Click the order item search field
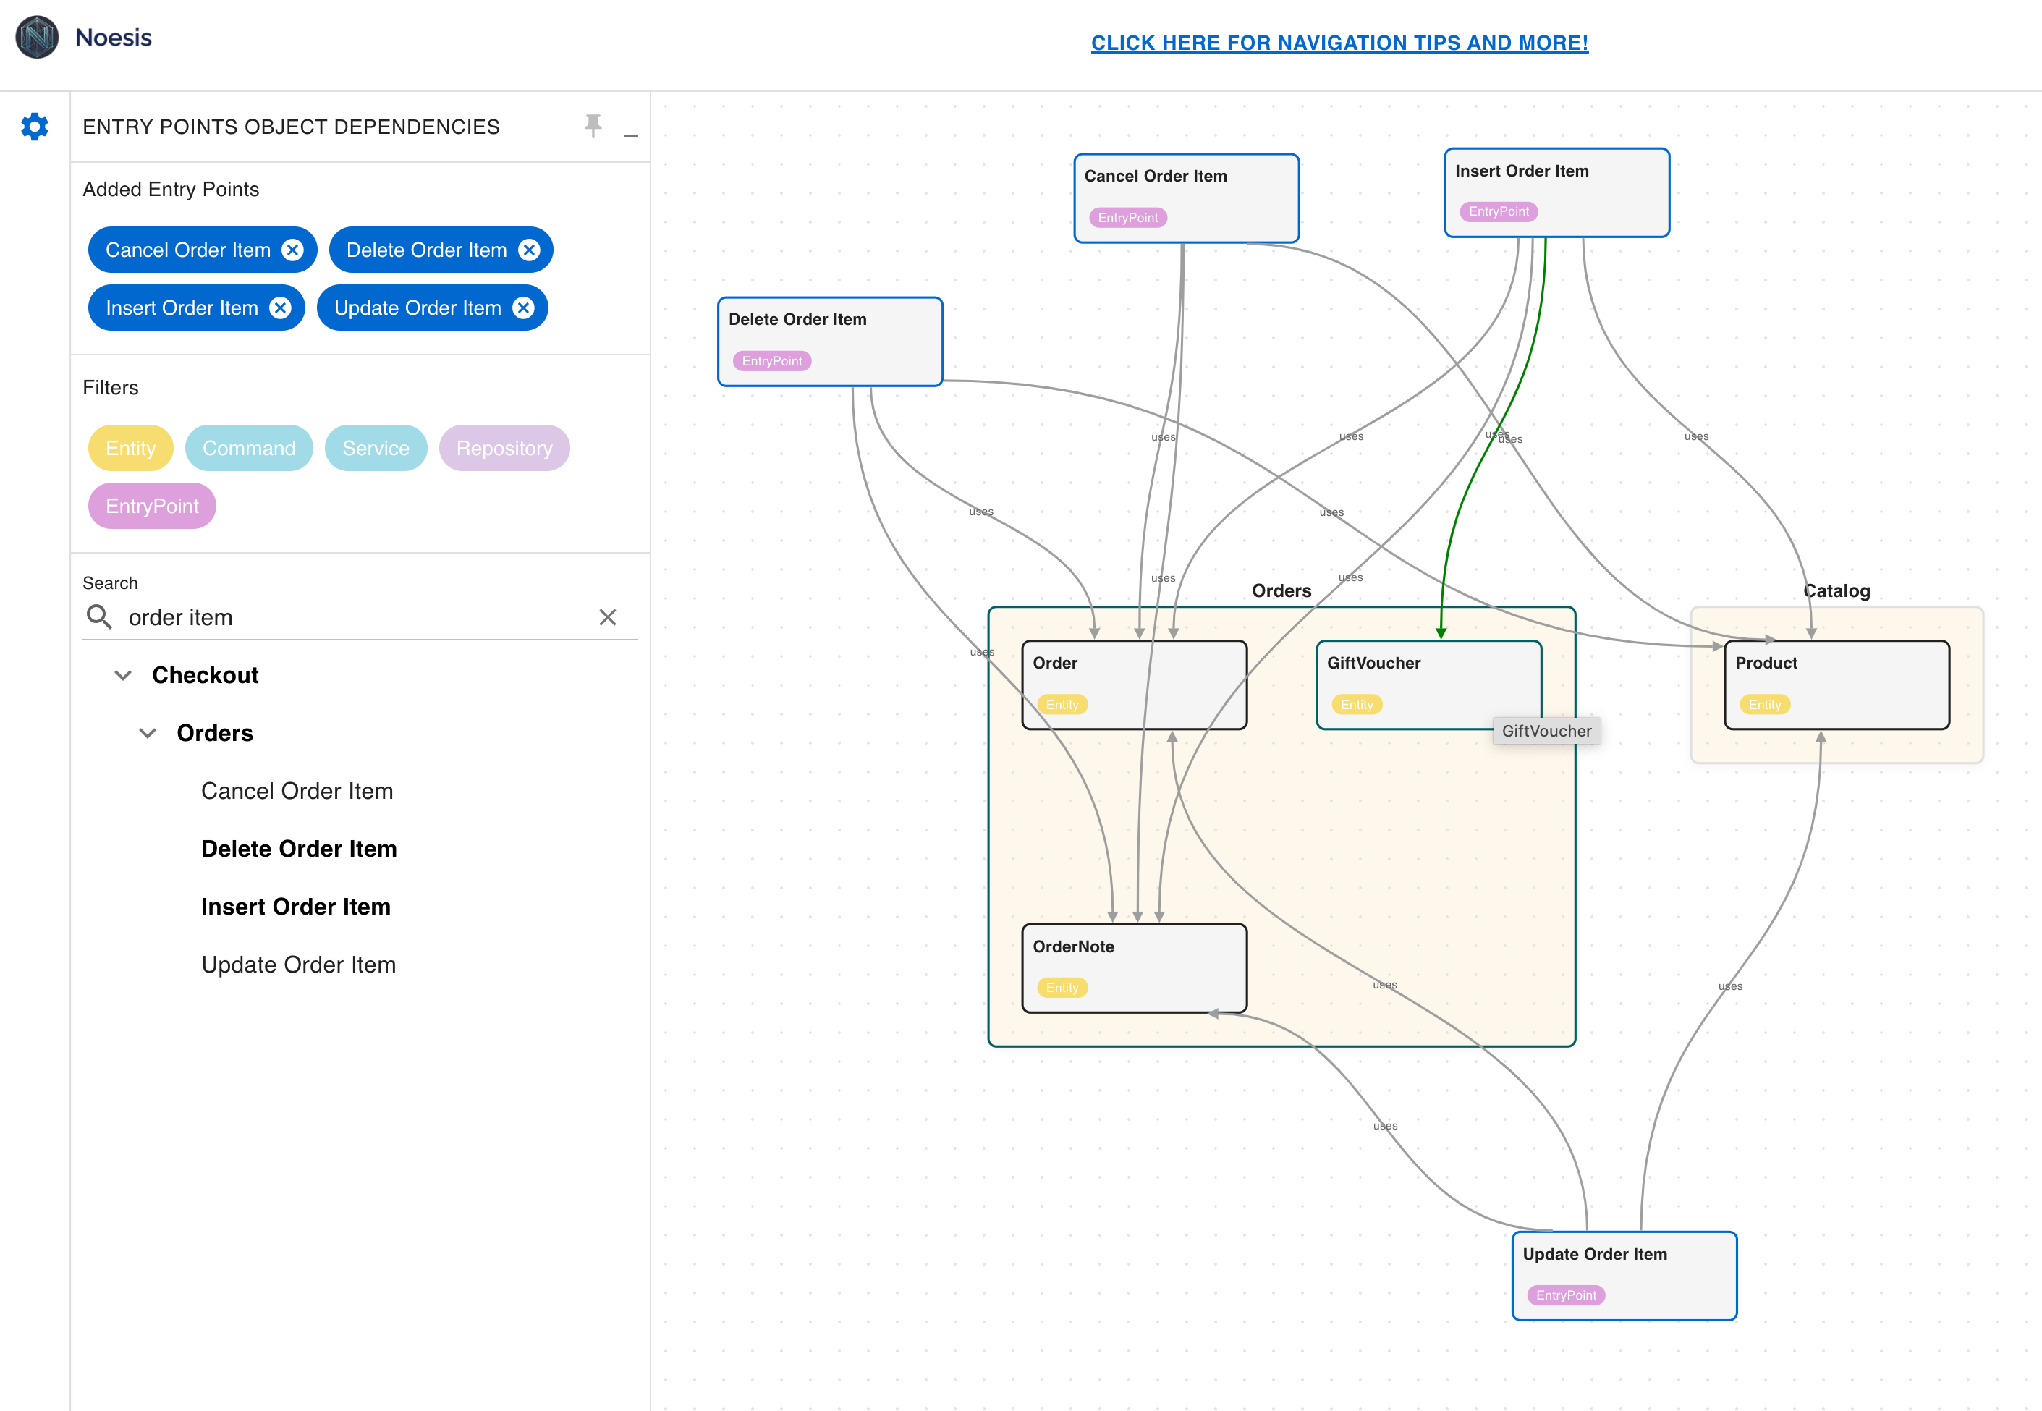Image resolution: width=2042 pixels, height=1411 pixels. click(x=354, y=617)
